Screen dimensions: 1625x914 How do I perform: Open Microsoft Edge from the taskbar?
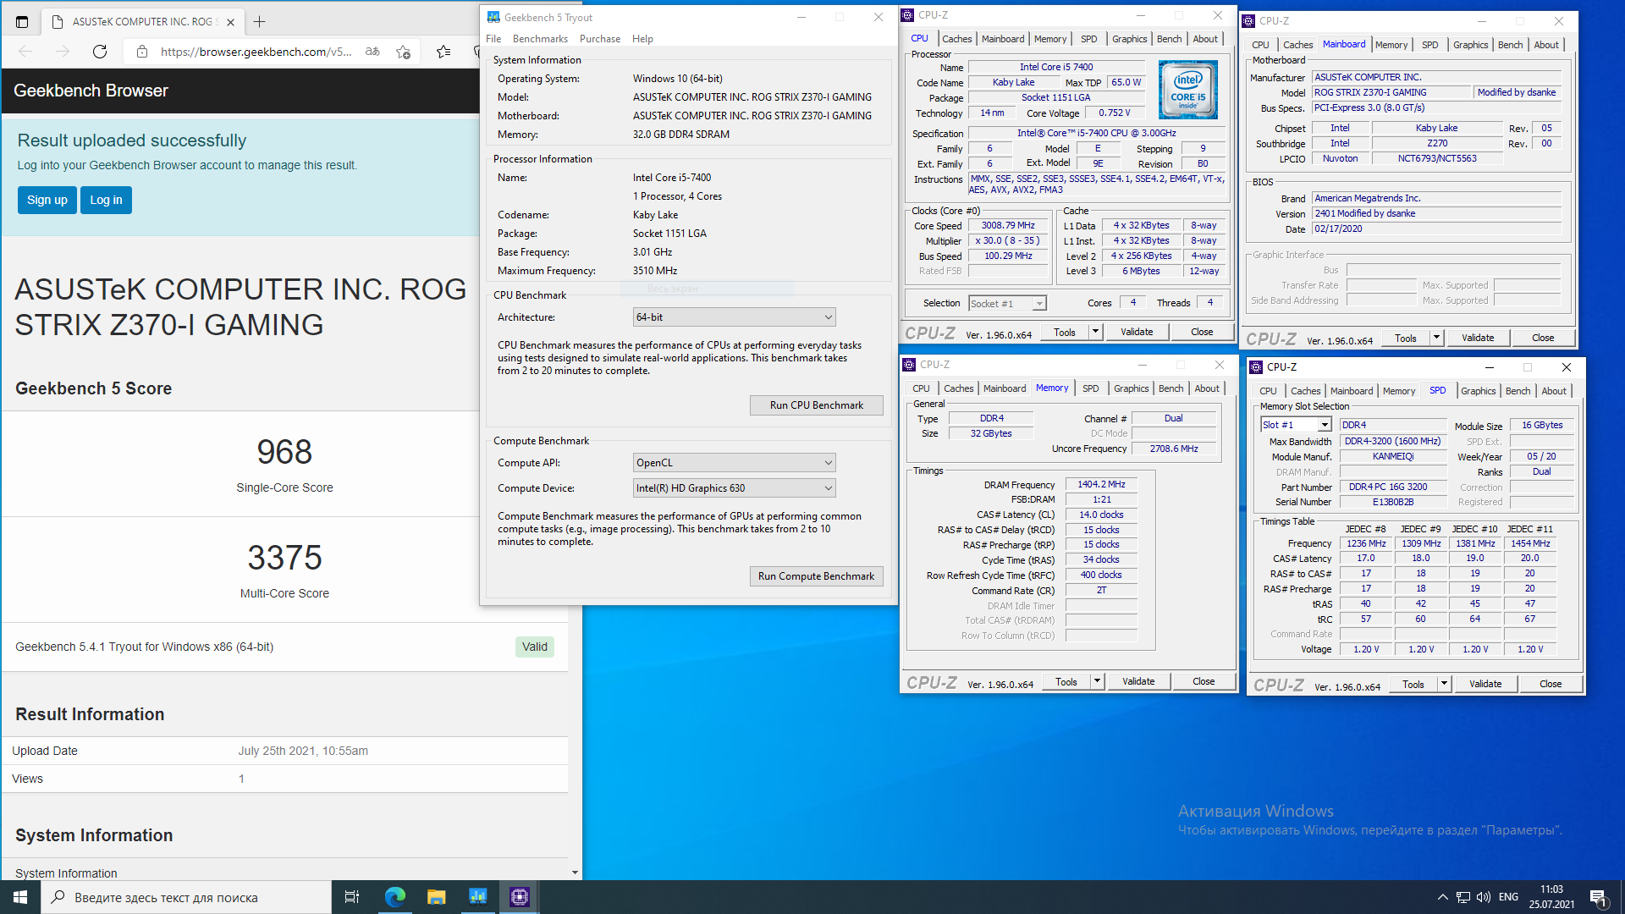(394, 897)
